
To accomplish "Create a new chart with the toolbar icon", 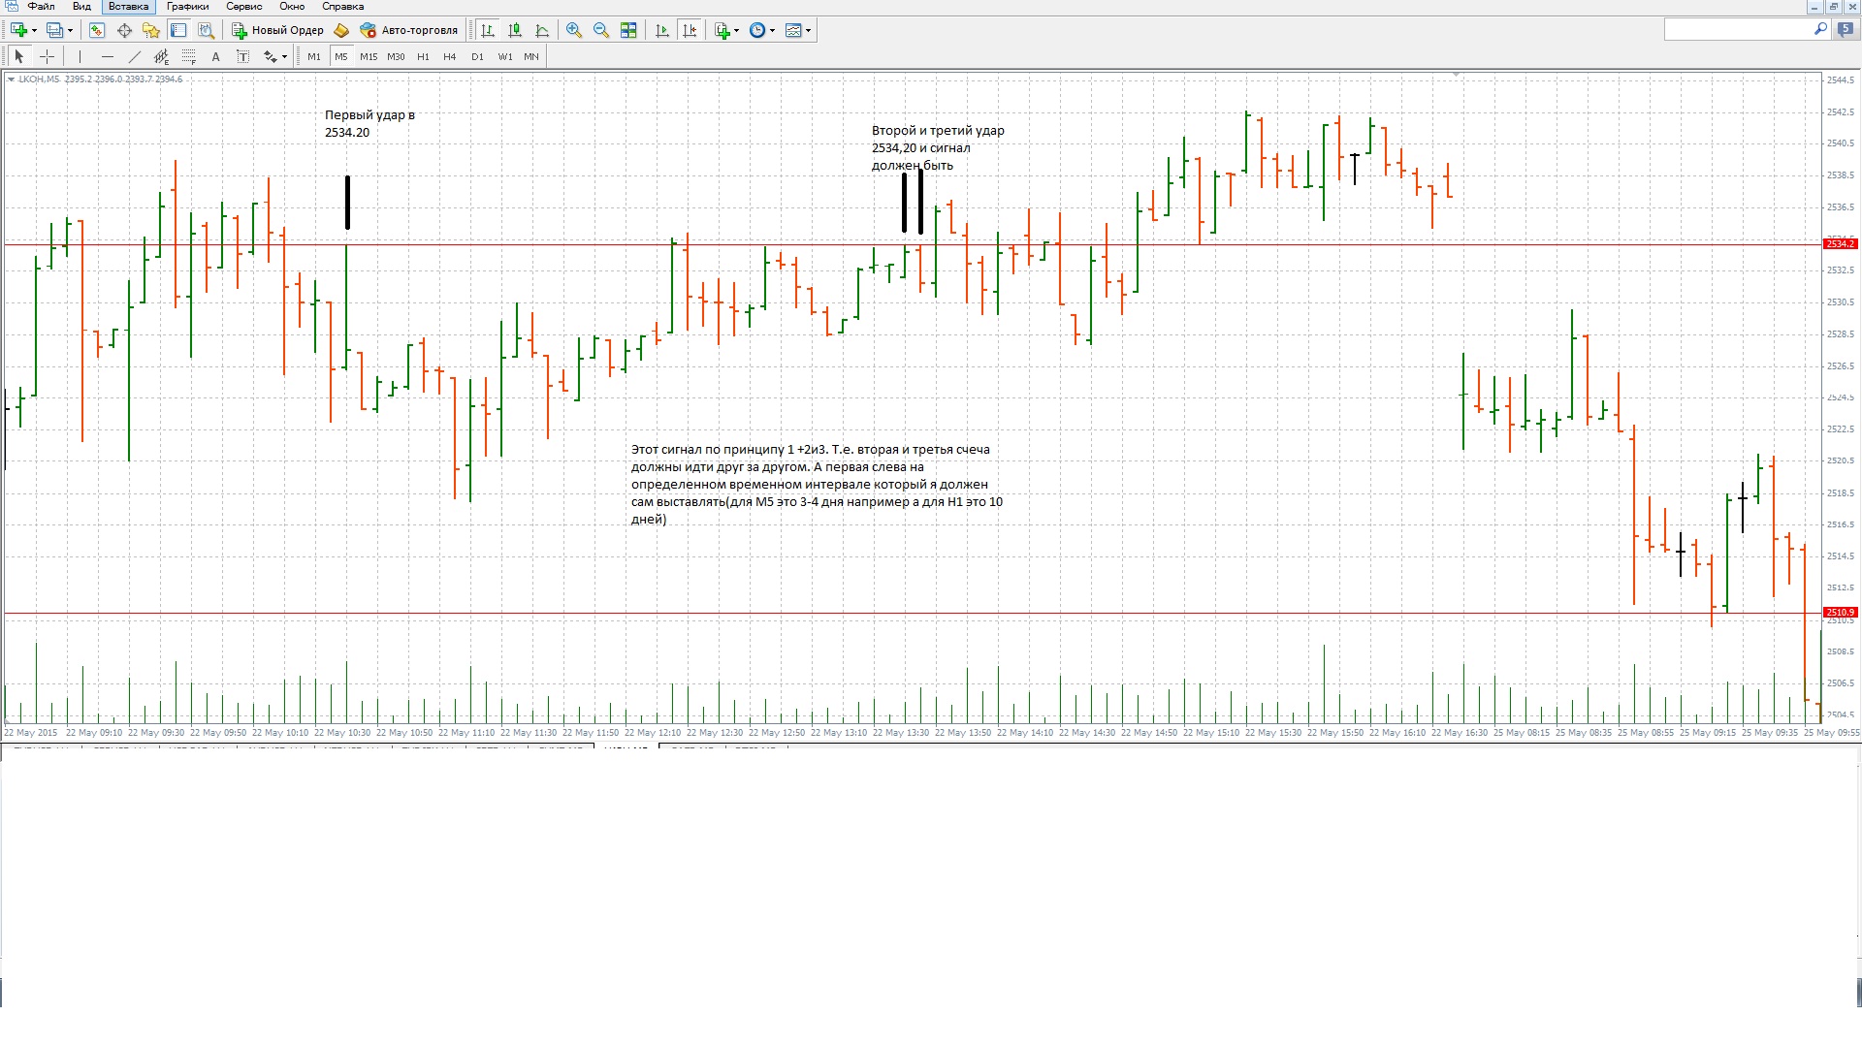I will click(x=17, y=30).
